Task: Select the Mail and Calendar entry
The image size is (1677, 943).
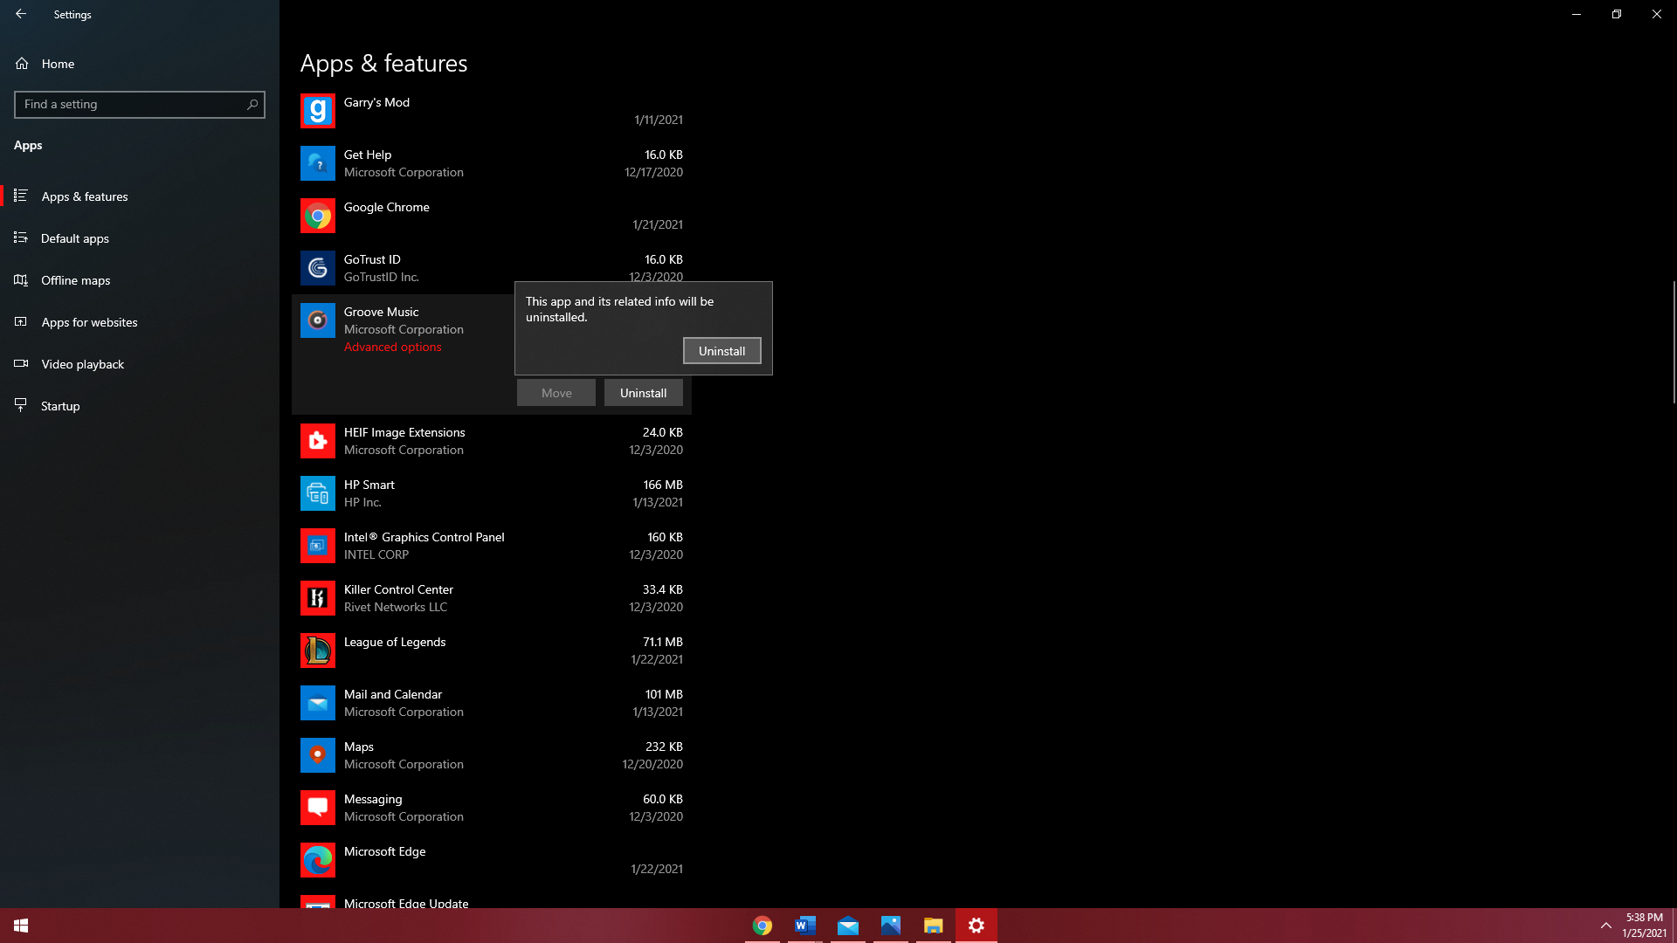Action: point(492,703)
